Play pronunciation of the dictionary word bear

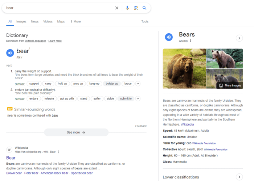click(10, 53)
